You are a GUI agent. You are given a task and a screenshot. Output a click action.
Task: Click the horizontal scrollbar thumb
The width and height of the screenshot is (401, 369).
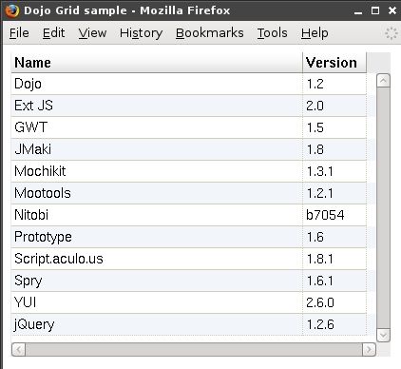pos(194,350)
